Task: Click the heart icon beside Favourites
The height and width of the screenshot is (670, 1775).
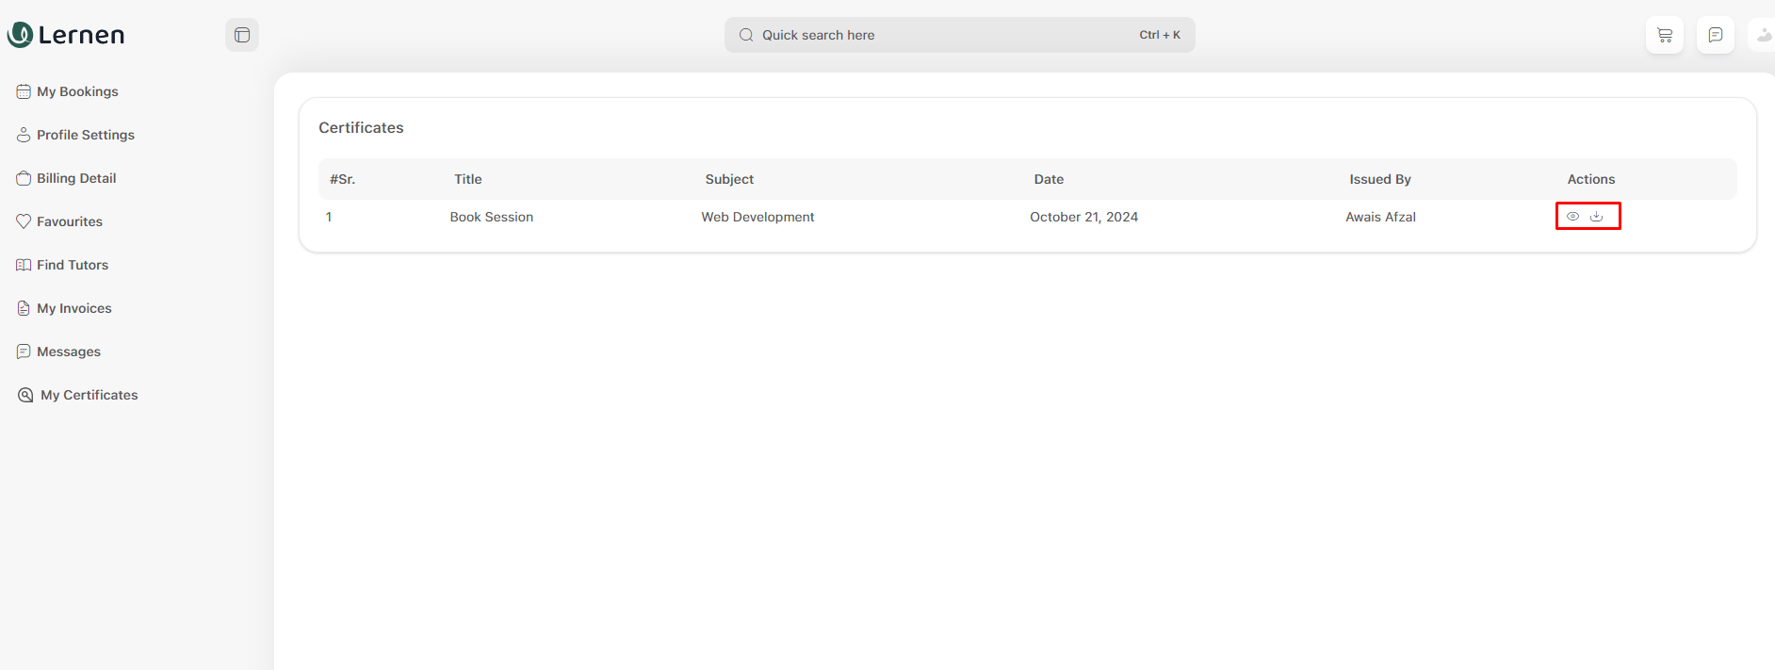Action: pos(24,221)
